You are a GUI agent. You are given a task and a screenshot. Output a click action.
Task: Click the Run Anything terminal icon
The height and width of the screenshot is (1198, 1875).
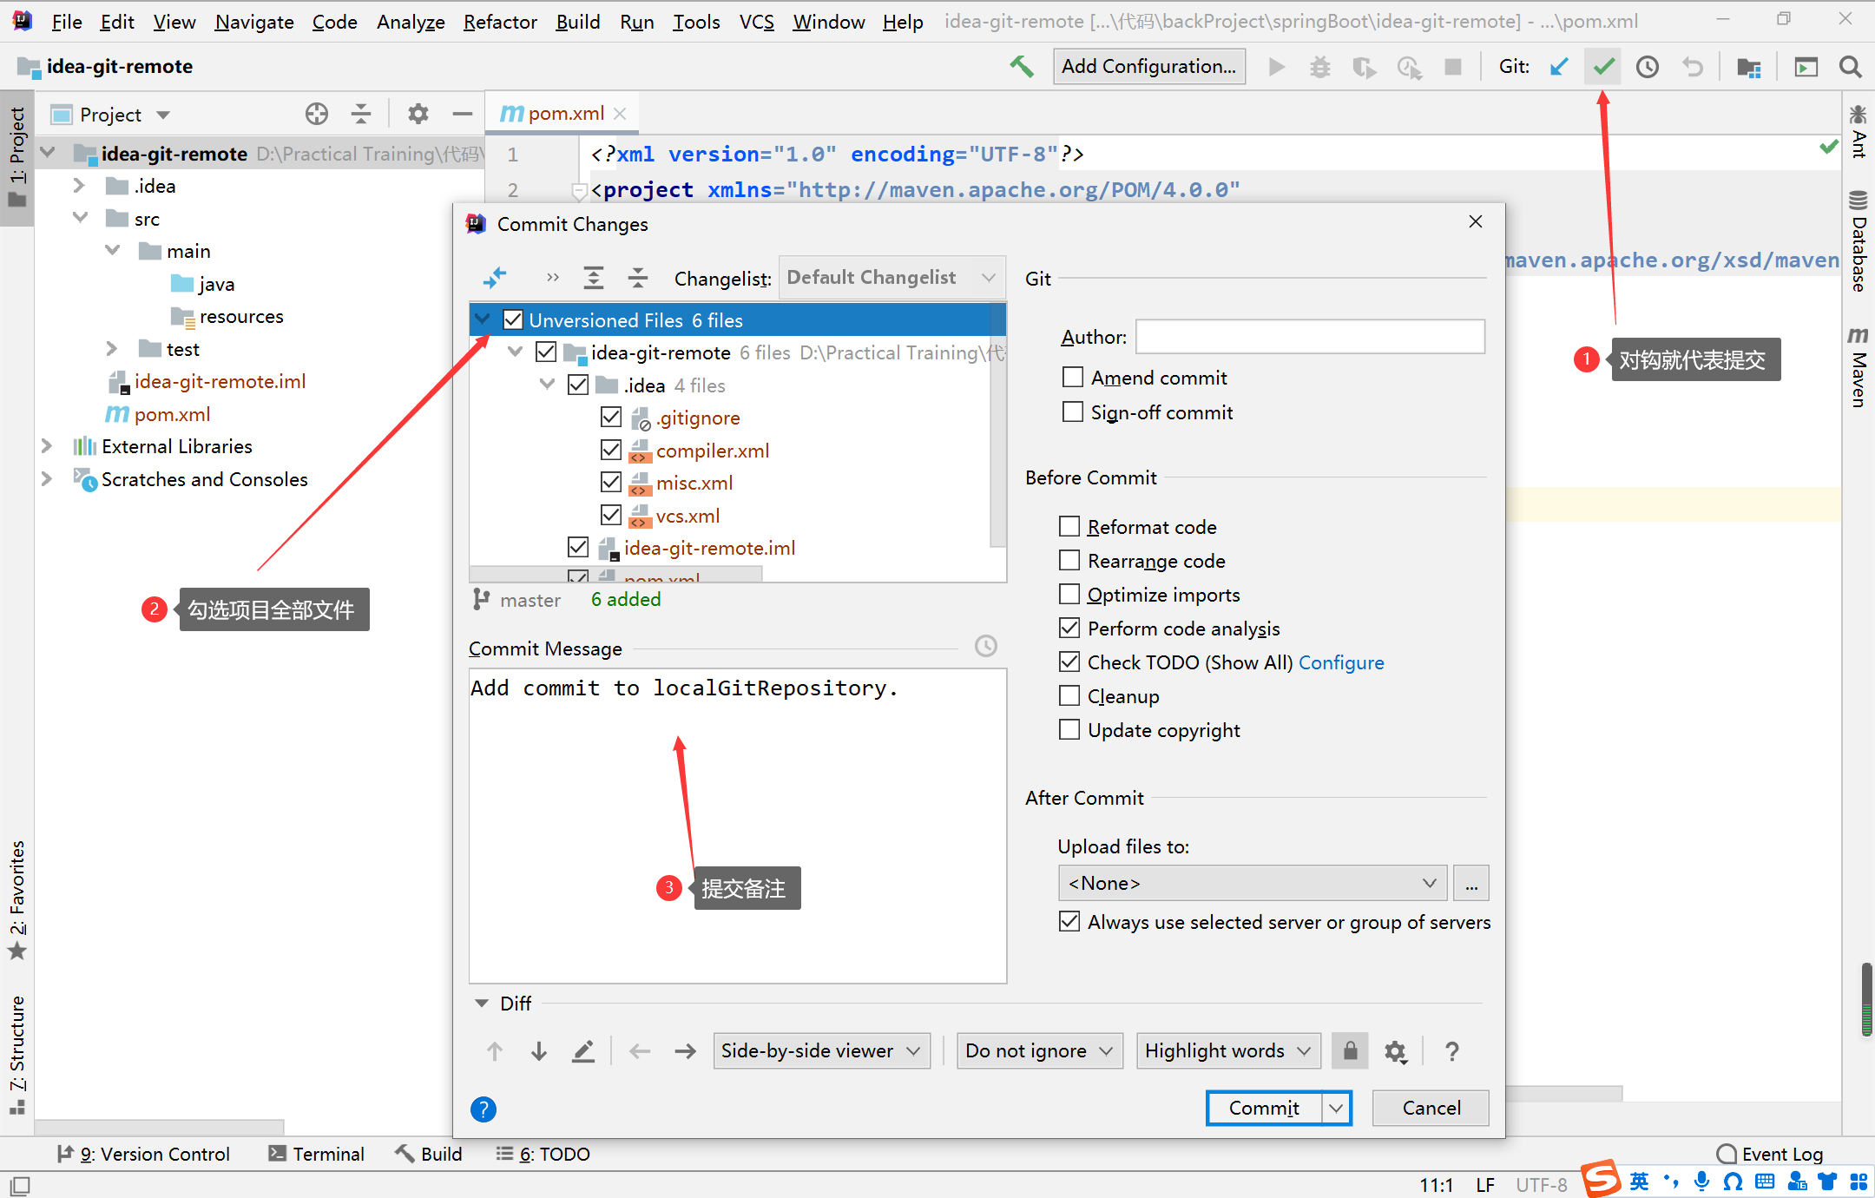click(1806, 67)
